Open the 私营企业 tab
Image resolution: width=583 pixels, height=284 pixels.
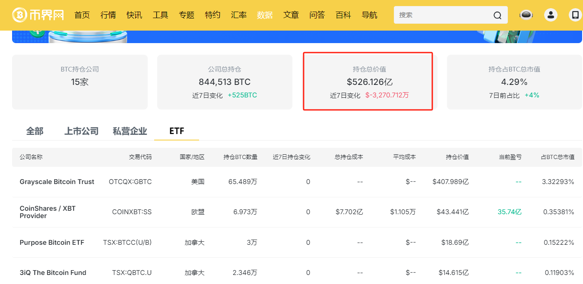tap(130, 131)
